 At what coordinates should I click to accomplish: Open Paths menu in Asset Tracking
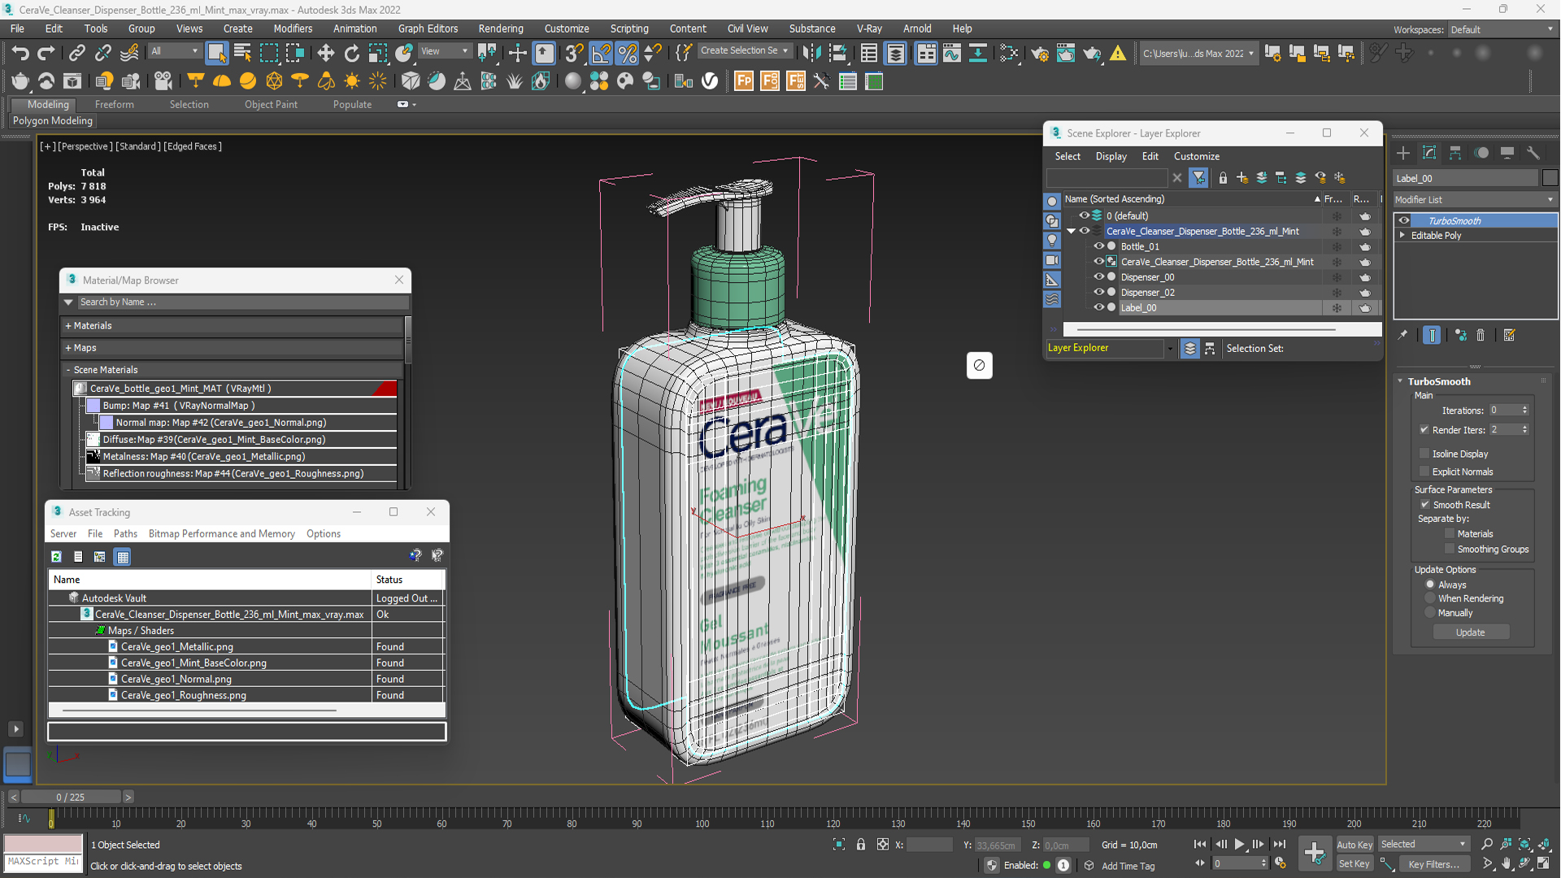tap(125, 534)
